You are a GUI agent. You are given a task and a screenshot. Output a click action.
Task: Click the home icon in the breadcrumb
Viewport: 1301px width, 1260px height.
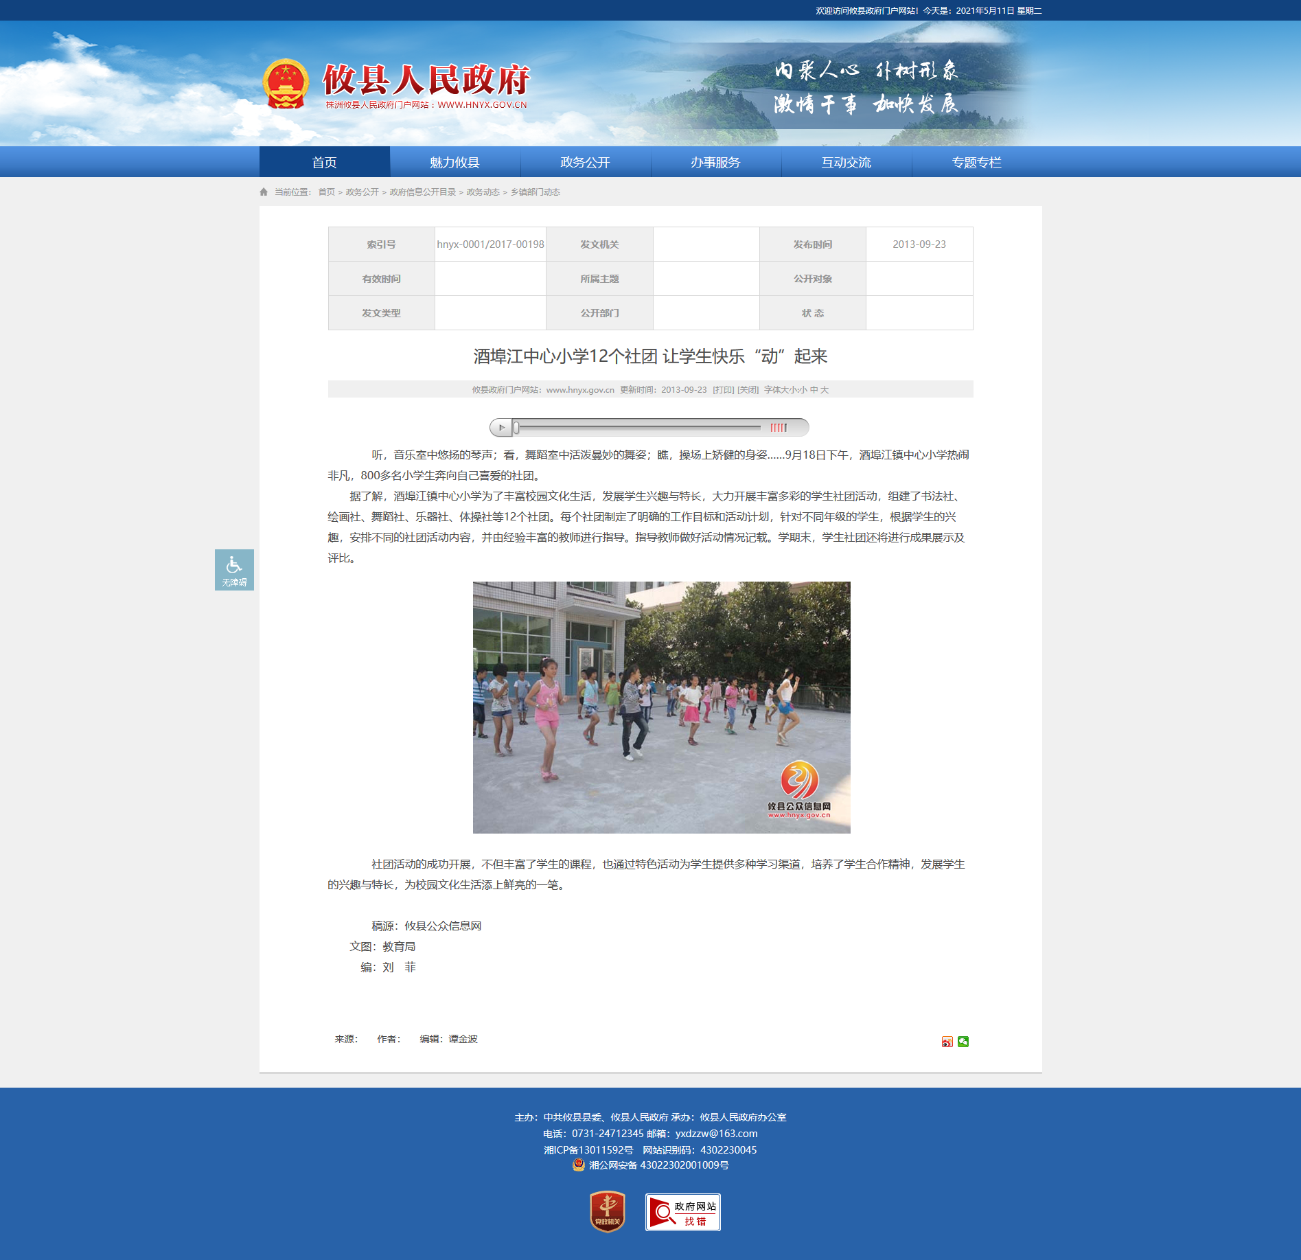264,192
